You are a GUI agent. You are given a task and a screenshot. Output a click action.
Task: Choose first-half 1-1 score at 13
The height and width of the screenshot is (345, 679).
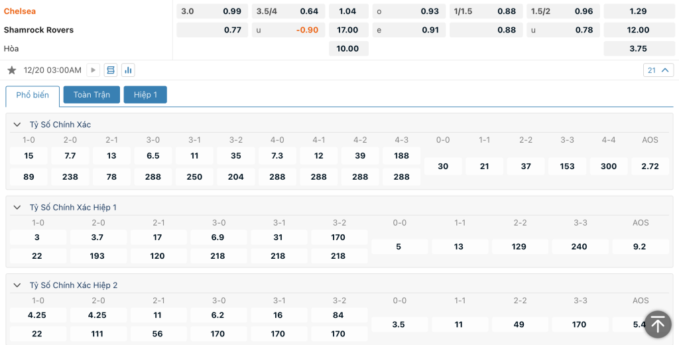(460, 247)
